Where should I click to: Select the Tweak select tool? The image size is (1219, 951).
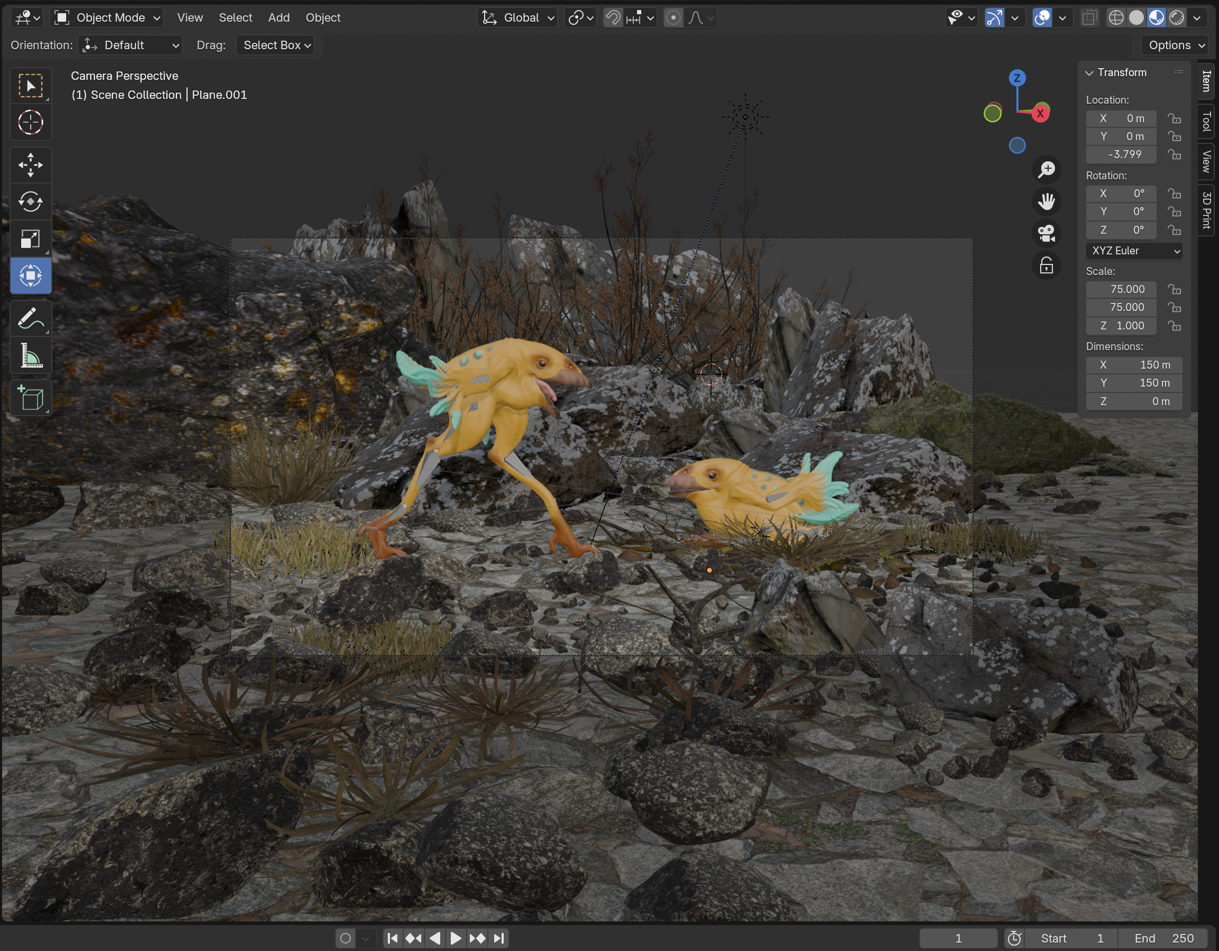pyautogui.click(x=31, y=85)
